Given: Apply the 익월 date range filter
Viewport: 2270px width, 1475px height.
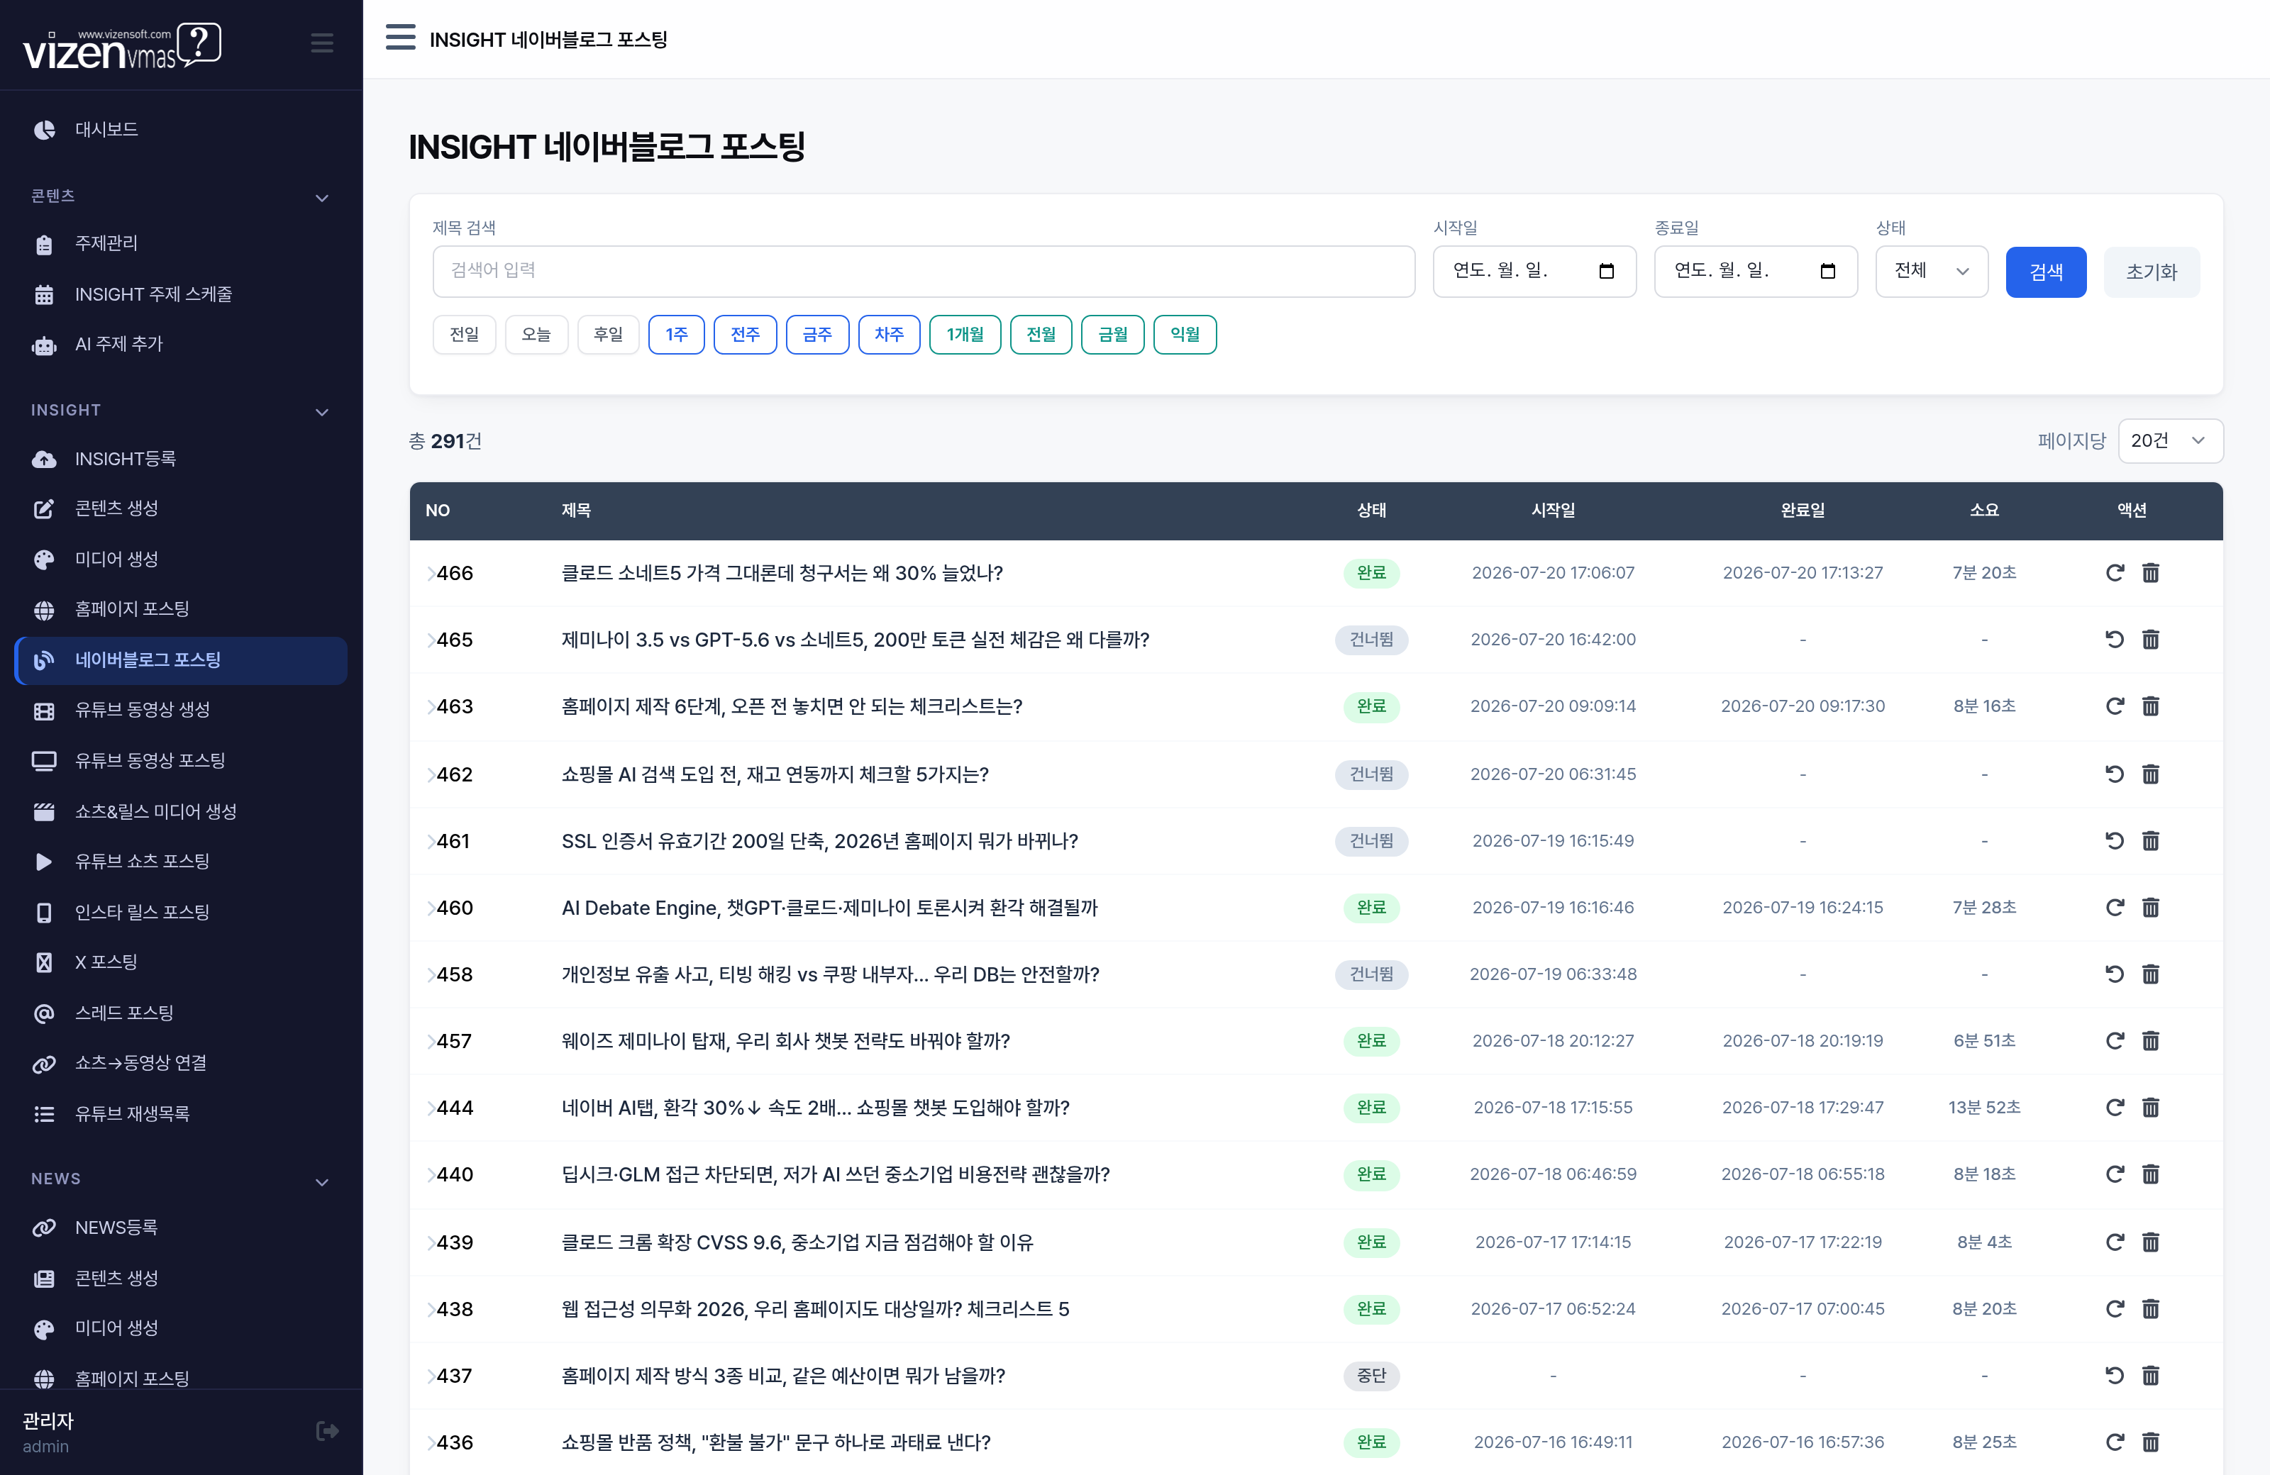Looking at the screenshot, I should coord(1185,335).
